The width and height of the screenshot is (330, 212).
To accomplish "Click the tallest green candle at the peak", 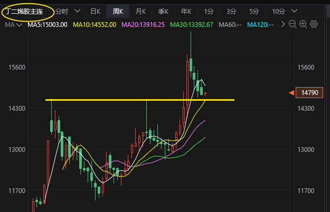I will (x=191, y=65).
